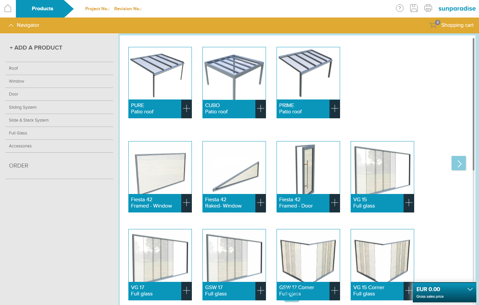
Task: Collapse the Navigator panel
Action: [11, 25]
